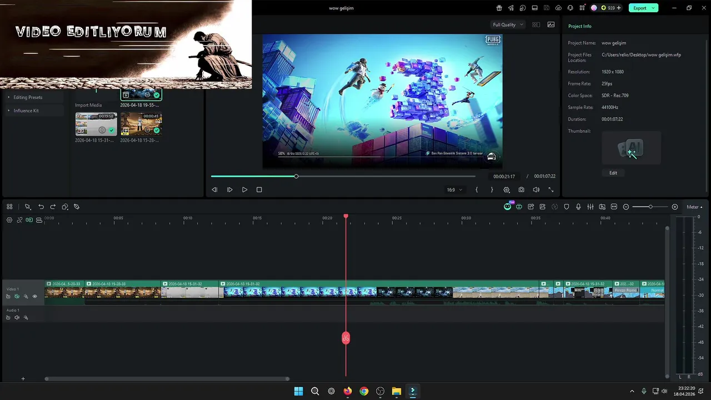Open the Export dropdown arrow
711x400 pixels.
click(x=654, y=8)
